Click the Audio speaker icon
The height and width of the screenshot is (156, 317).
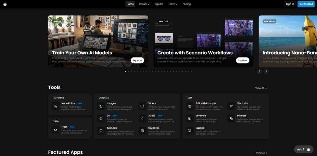pos(142,118)
